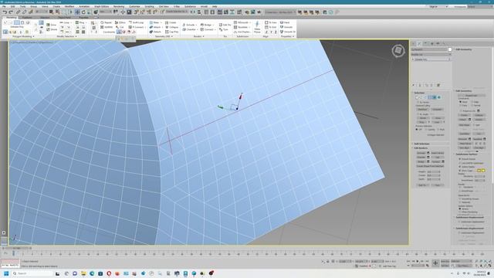Activate the Select and Move tool
The height and width of the screenshot is (278, 494).
[x=77, y=12]
